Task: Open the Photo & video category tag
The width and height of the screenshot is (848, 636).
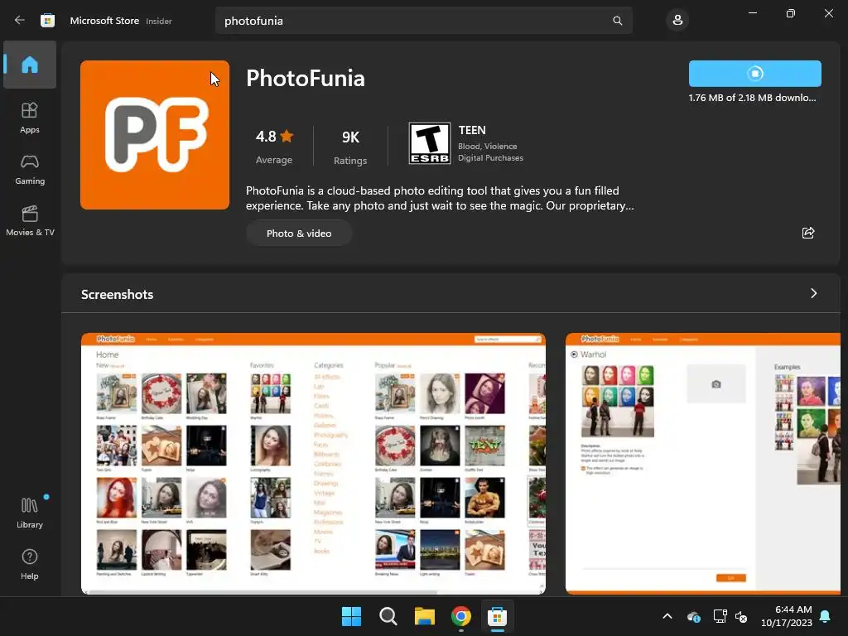Action: coord(299,233)
